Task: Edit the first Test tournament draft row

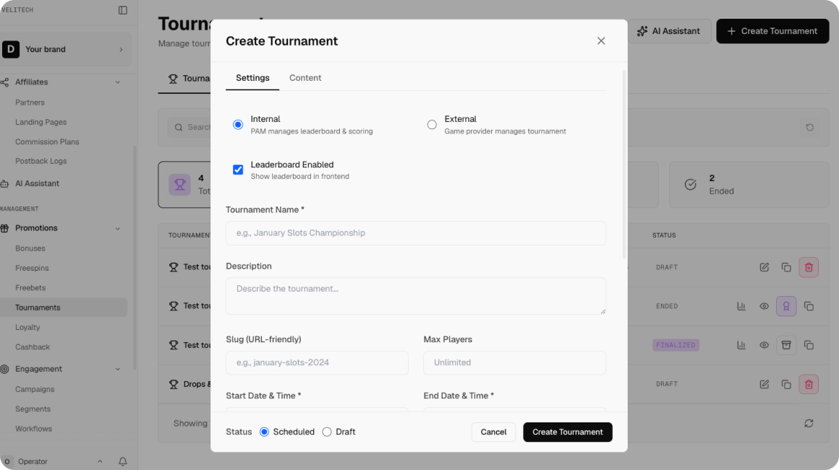Action: 764,267
